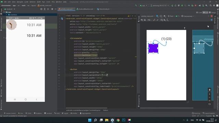The image size is (219, 123).
Task: Open the Terminal tool window button
Action: click(48, 113)
